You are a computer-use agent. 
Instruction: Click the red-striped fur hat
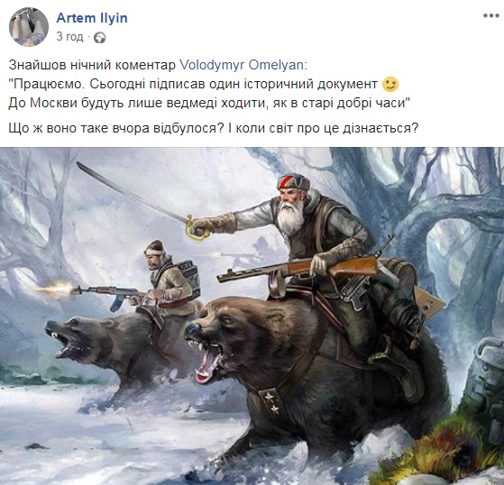pos(293,181)
